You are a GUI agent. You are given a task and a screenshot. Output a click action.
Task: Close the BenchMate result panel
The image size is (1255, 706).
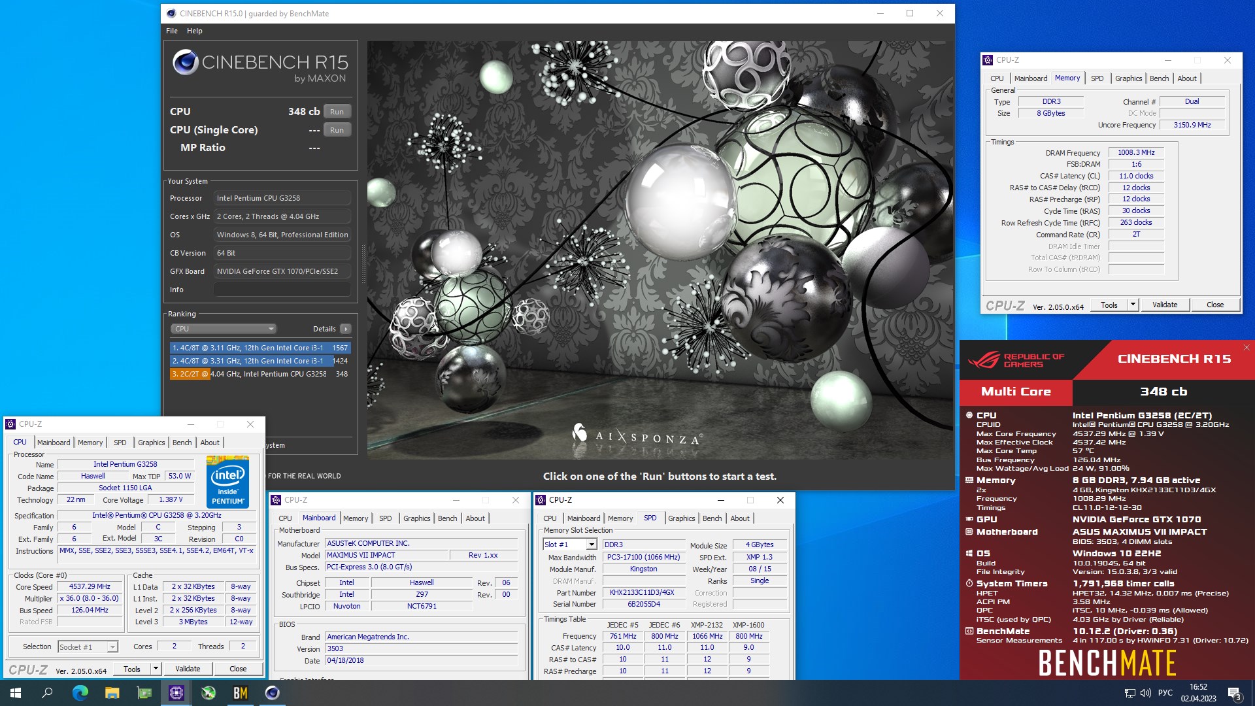(x=1247, y=347)
